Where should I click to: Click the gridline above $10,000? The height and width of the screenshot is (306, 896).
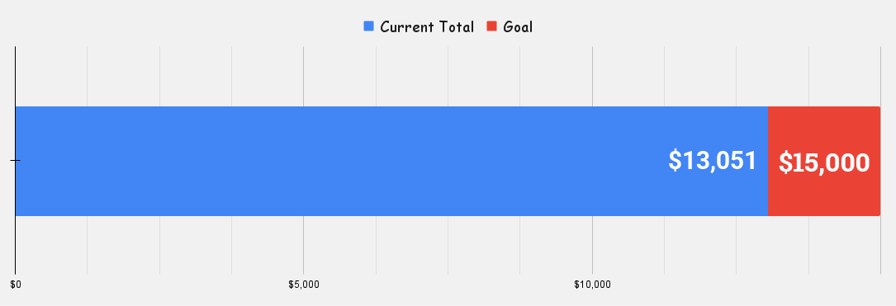pyautogui.click(x=593, y=75)
